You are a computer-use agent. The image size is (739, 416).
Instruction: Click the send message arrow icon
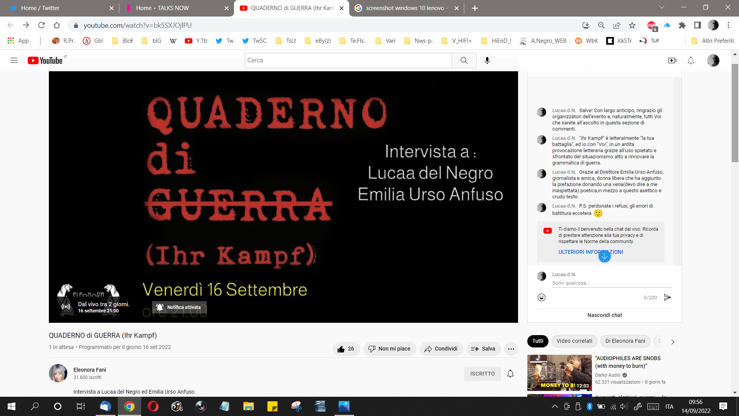667,297
